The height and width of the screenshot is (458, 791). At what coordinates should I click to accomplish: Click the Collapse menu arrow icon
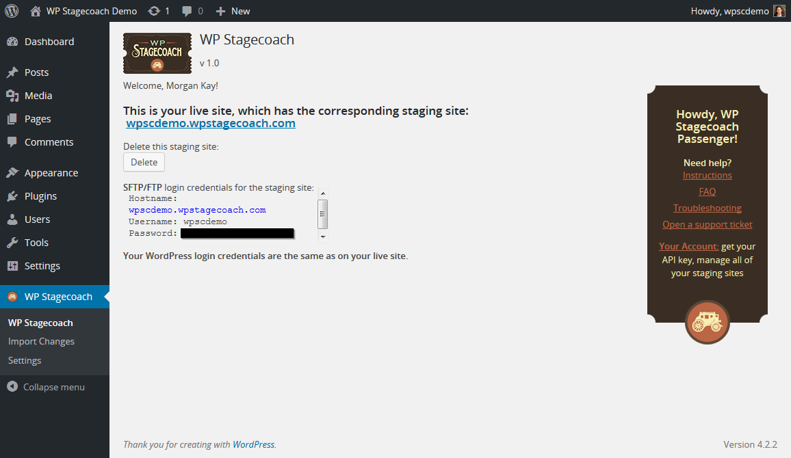point(12,386)
